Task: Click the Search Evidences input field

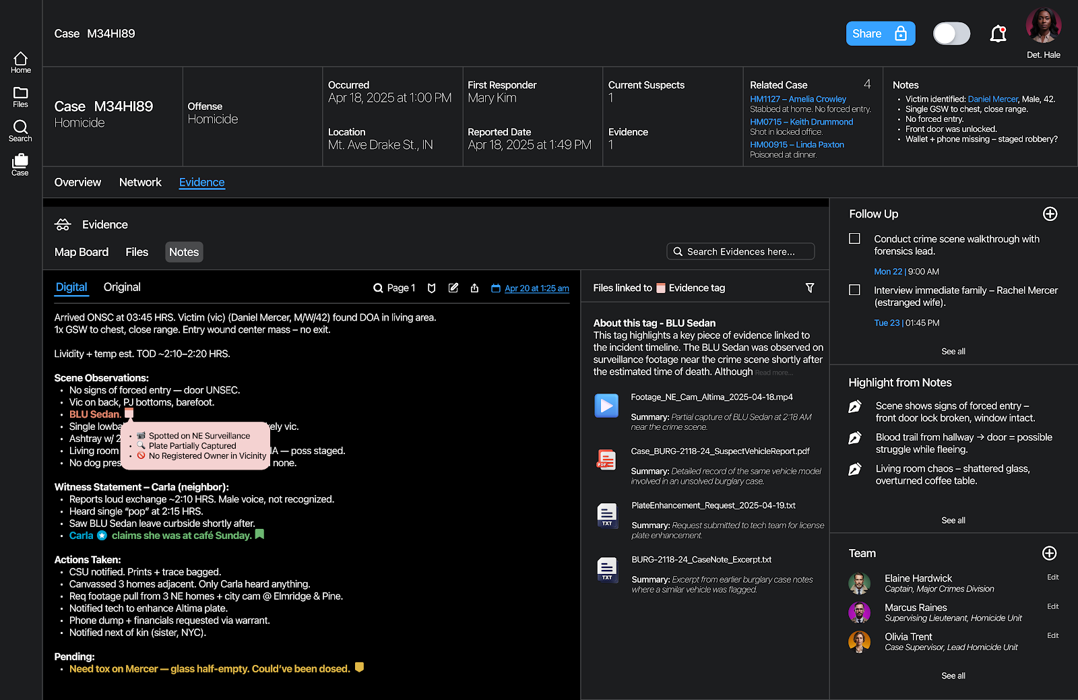Action: (x=740, y=251)
